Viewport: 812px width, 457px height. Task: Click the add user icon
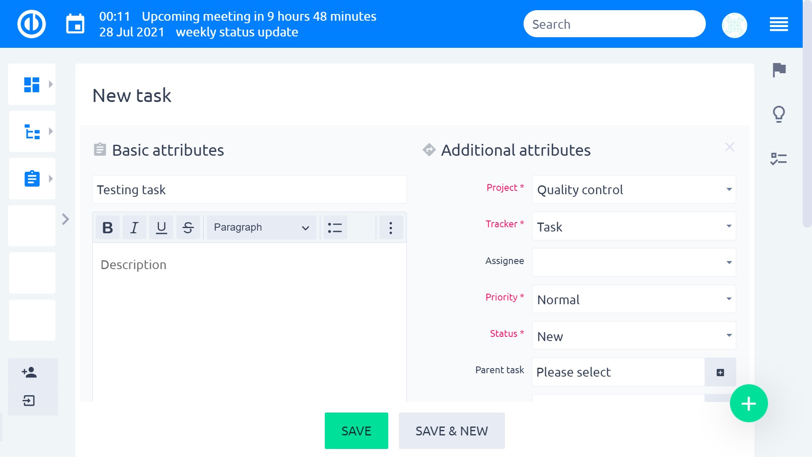coord(29,372)
